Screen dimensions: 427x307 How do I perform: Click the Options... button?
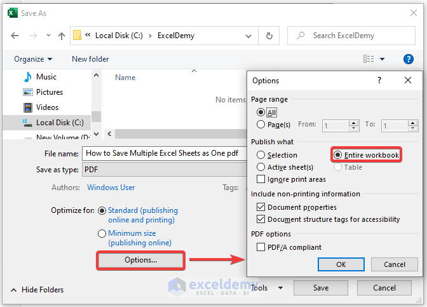(x=140, y=260)
